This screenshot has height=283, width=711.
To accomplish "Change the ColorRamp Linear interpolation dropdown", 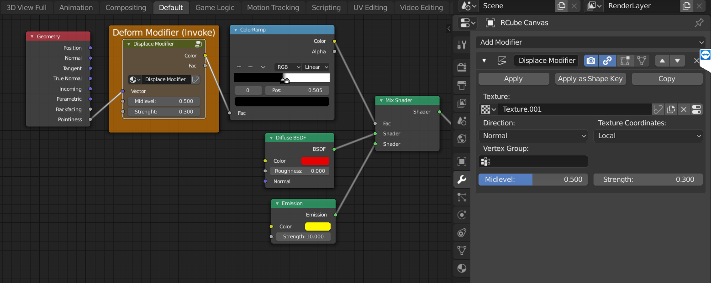I will click(x=316, y=67).
